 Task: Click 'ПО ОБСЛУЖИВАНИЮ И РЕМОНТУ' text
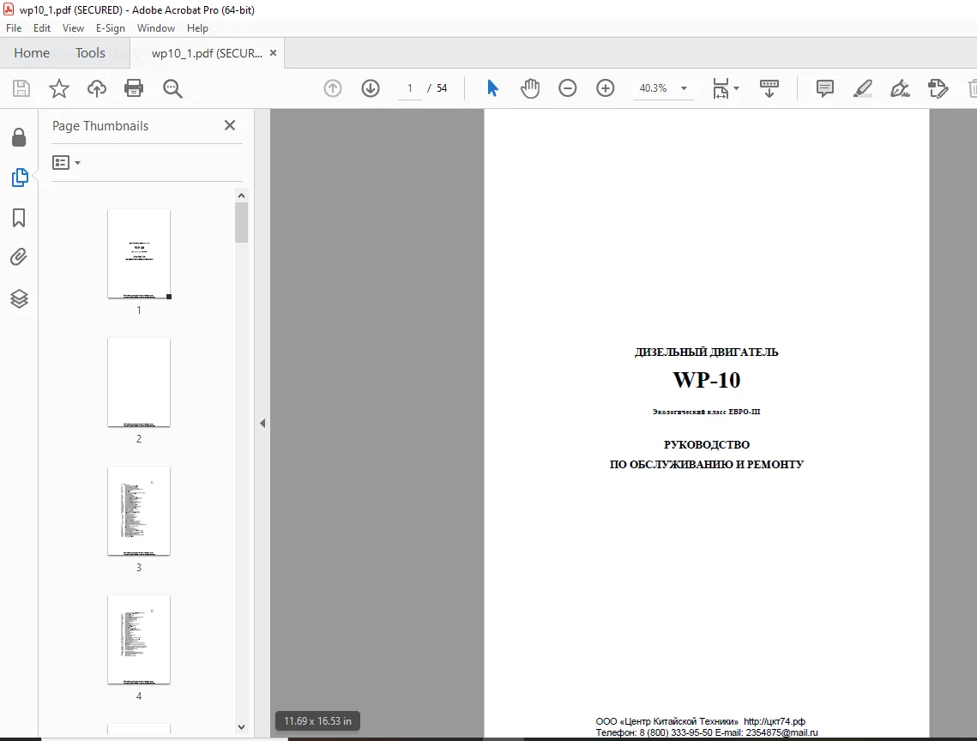pyautogui.click(x=707, y=464)
